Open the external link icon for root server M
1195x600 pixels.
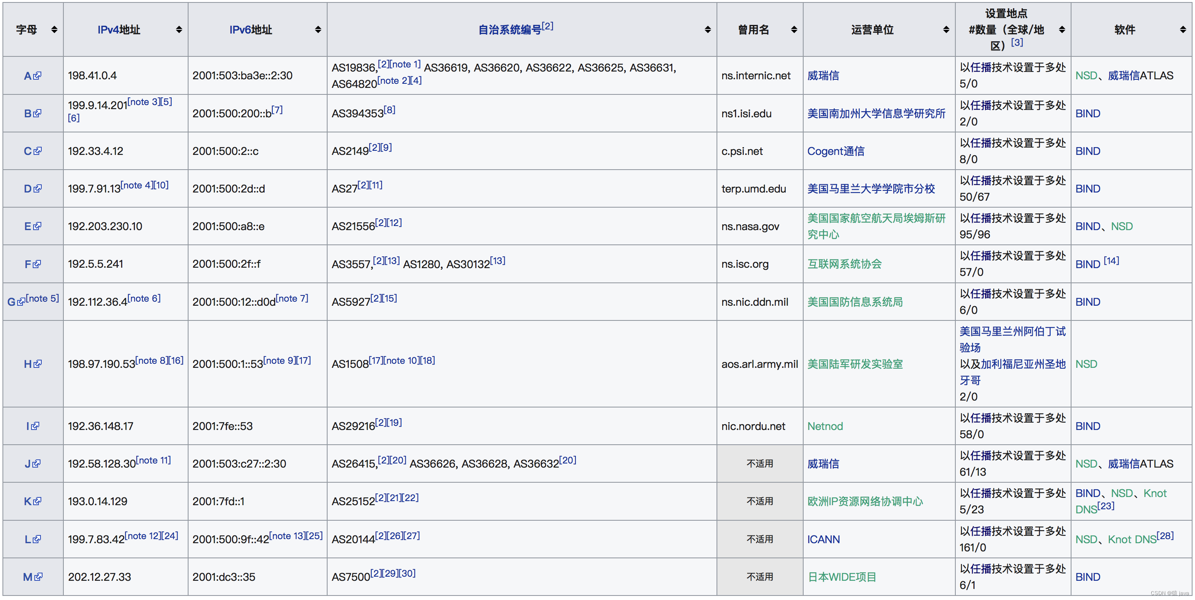pos(38,577)
